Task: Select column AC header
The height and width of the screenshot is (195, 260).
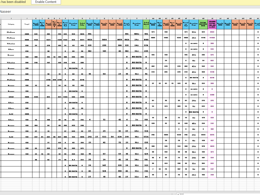Action: click(166, 18)
